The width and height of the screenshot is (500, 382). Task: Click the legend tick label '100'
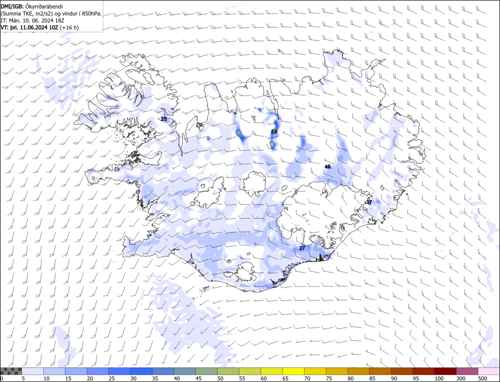[x=439, y=378]
